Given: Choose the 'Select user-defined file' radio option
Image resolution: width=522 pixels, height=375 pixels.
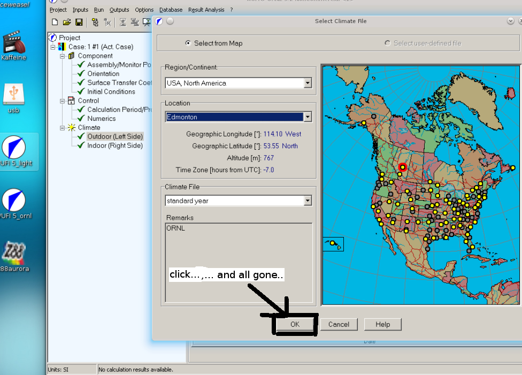Looking at the screenshot, I should pyautogui.click(x=387, y=43).
